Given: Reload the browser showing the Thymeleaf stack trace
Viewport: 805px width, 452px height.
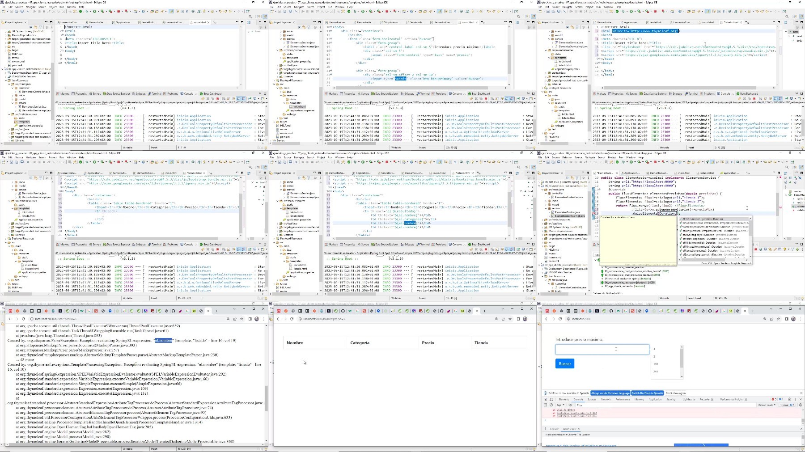Looking at the screenshot, I should [24, 319].
